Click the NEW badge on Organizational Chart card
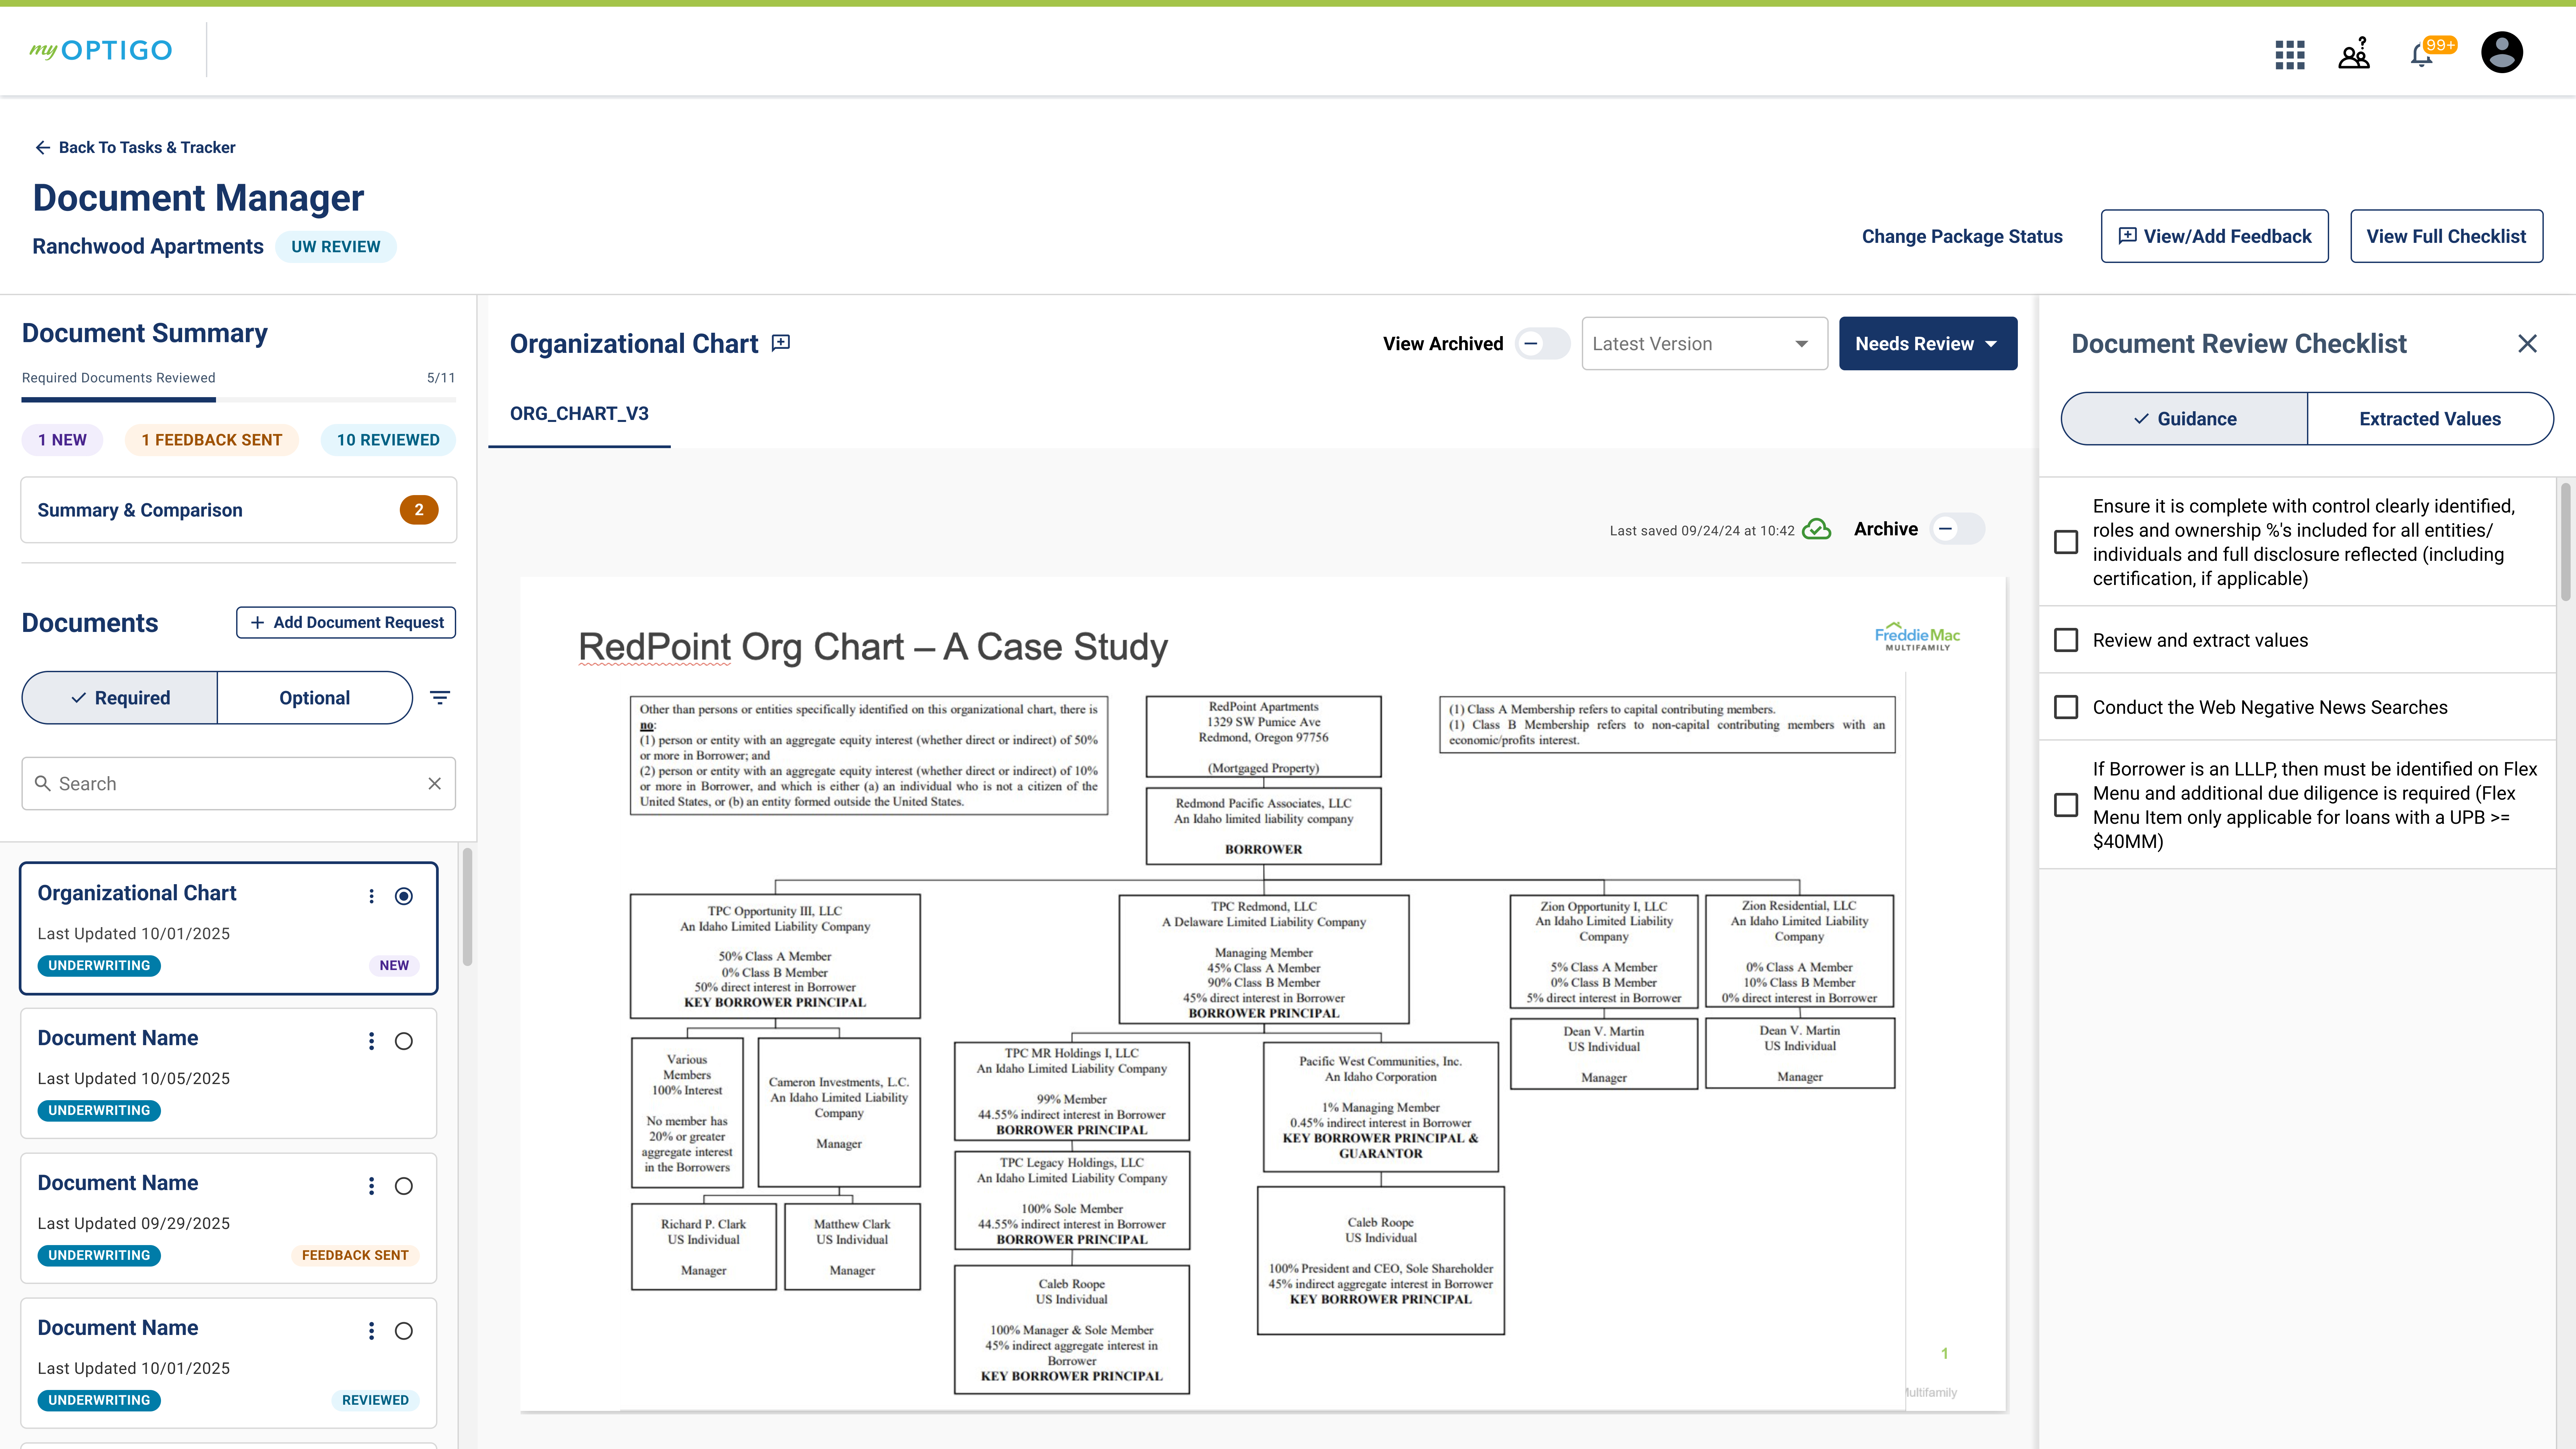The image size is (2576, 1449). (x=394, y=966)
